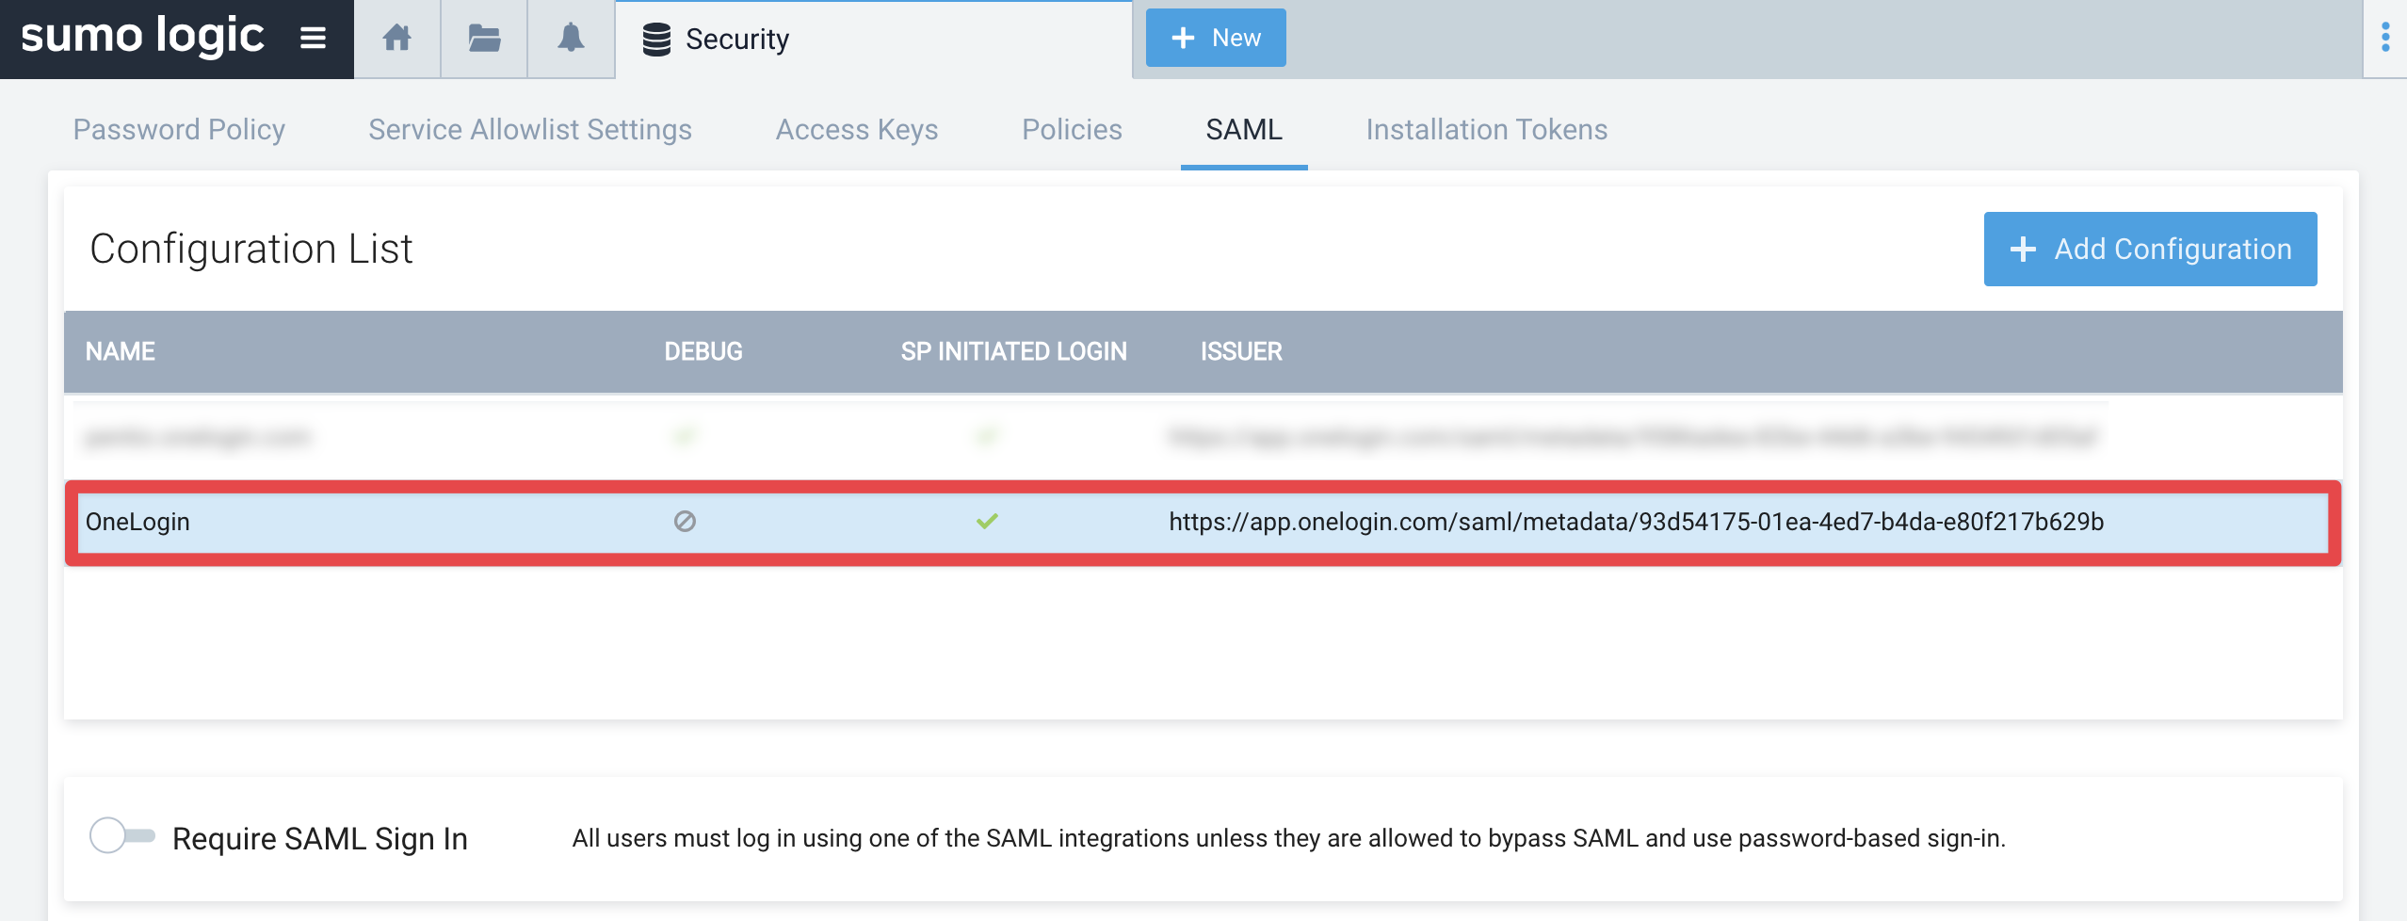Open the Policies tab

[1072, 129]
